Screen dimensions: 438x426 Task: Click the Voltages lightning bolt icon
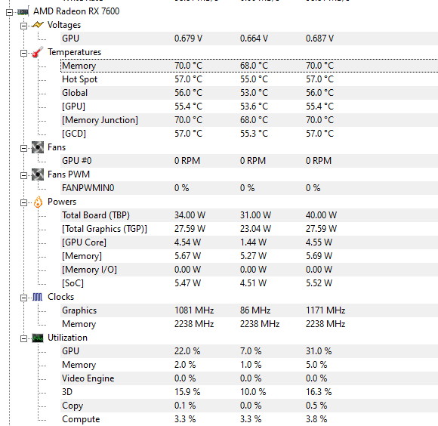[x=38, y=25]
